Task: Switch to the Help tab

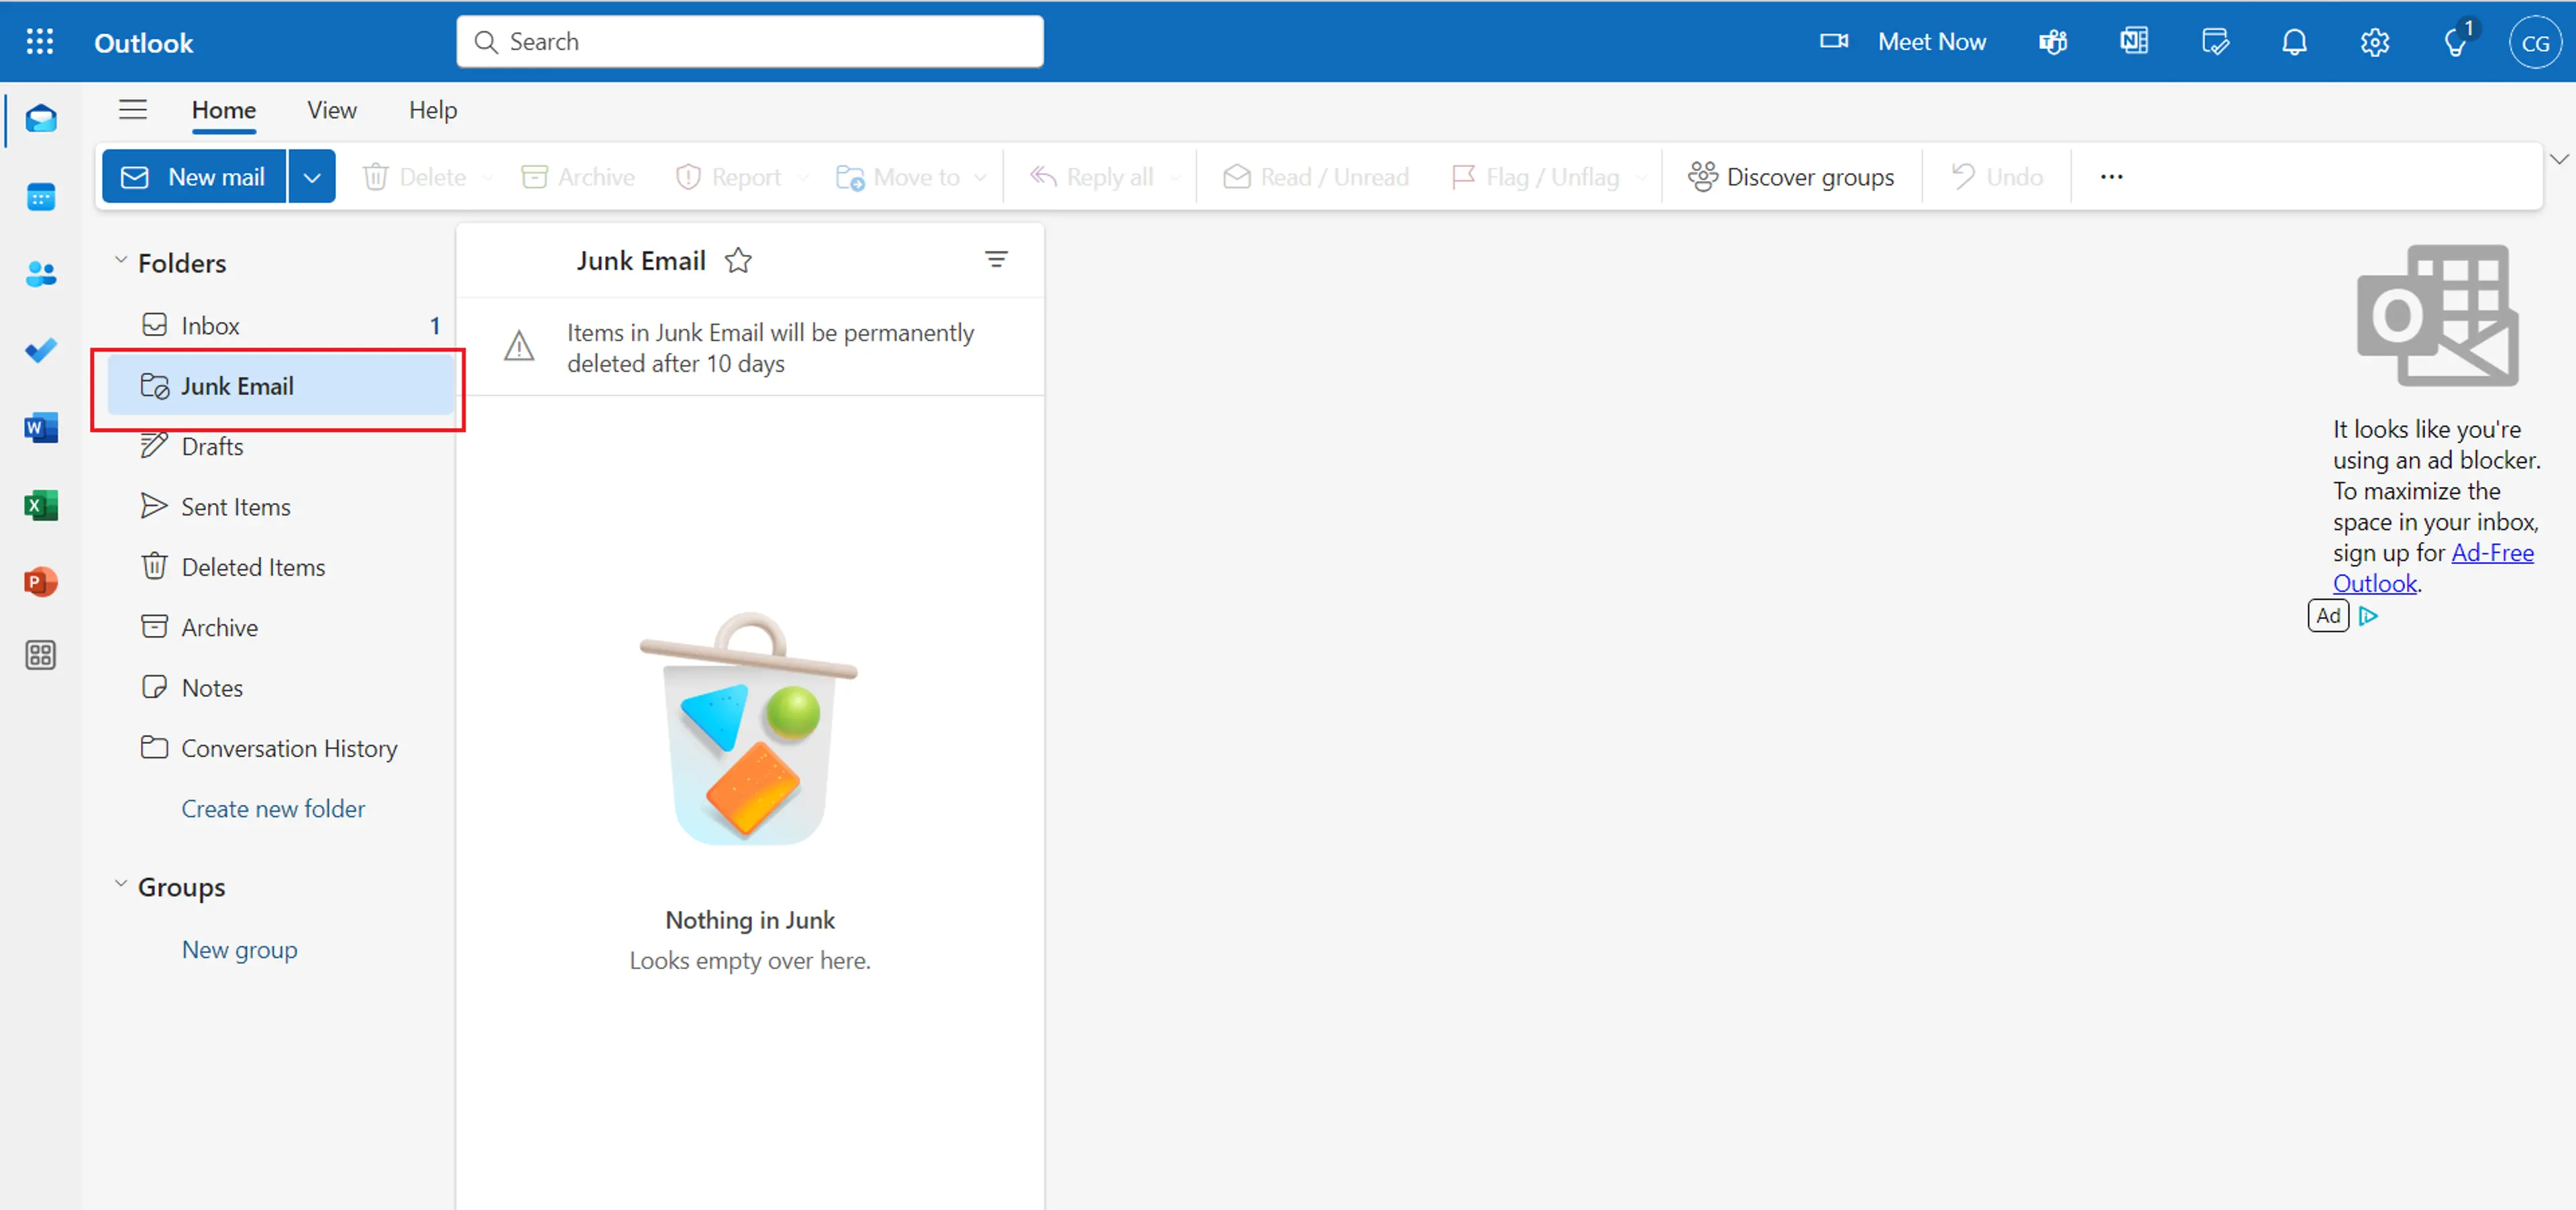Action: (x=432, y=110)
